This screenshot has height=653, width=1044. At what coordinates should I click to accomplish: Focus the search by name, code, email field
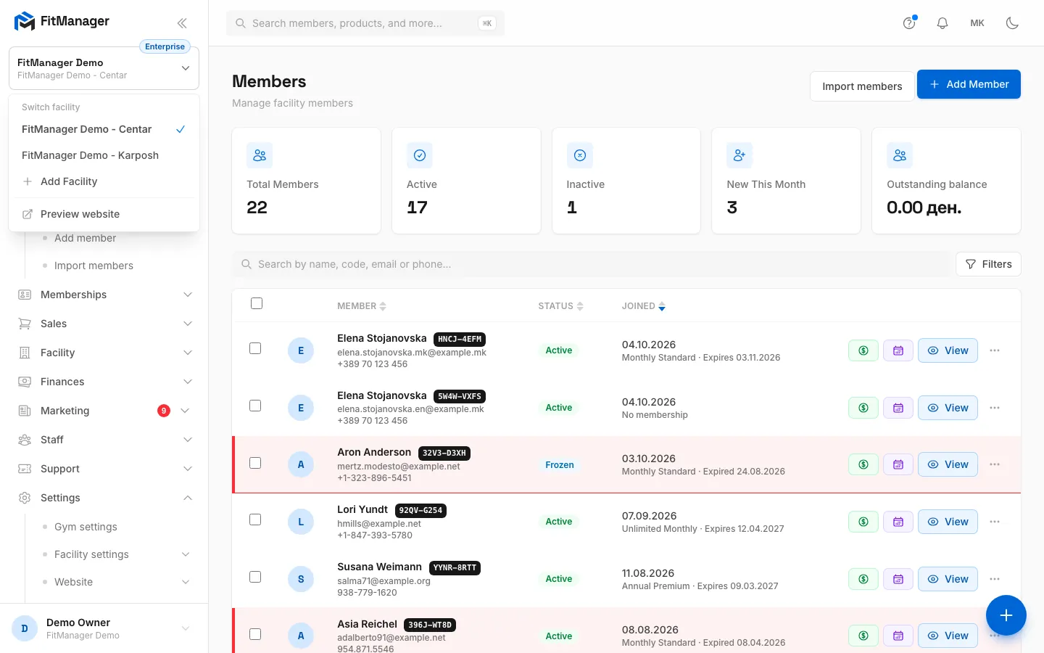click(592, 264)
